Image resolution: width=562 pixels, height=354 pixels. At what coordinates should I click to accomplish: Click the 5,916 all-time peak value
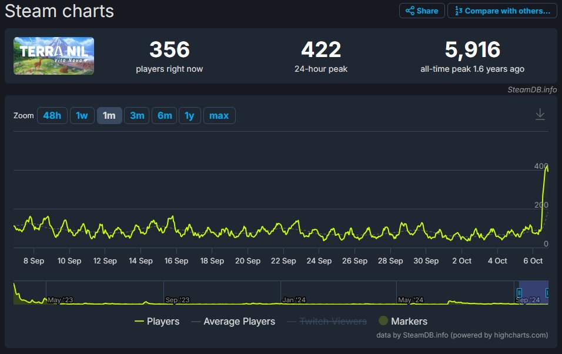(473, 49)
